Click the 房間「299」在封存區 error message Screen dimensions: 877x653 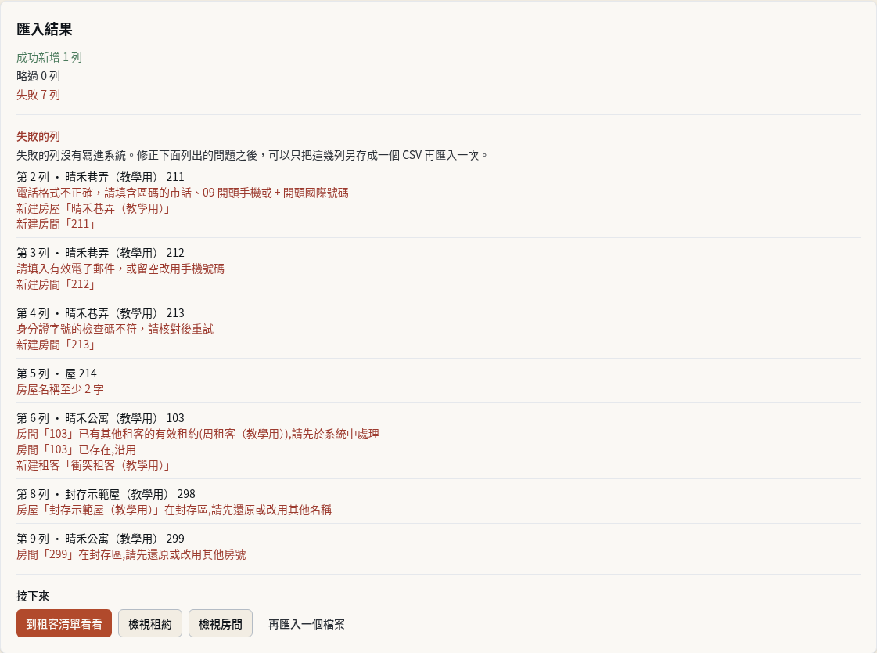tap(131, 555)
